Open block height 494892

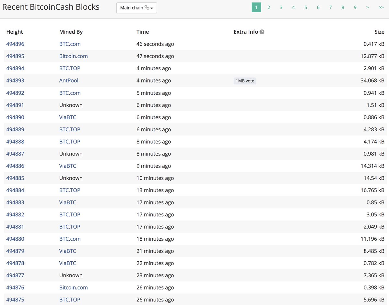point(15,93)
